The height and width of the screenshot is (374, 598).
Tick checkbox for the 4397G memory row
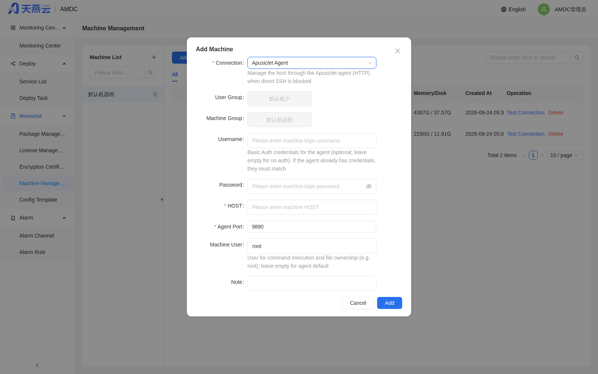point(178,113)
